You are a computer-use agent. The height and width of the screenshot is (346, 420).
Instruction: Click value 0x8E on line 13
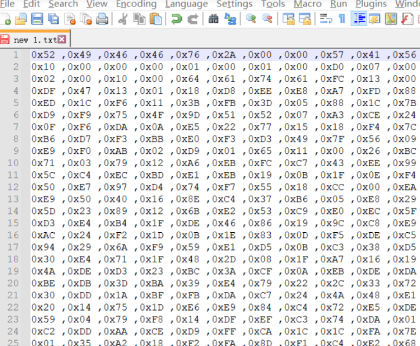point(188,199)
